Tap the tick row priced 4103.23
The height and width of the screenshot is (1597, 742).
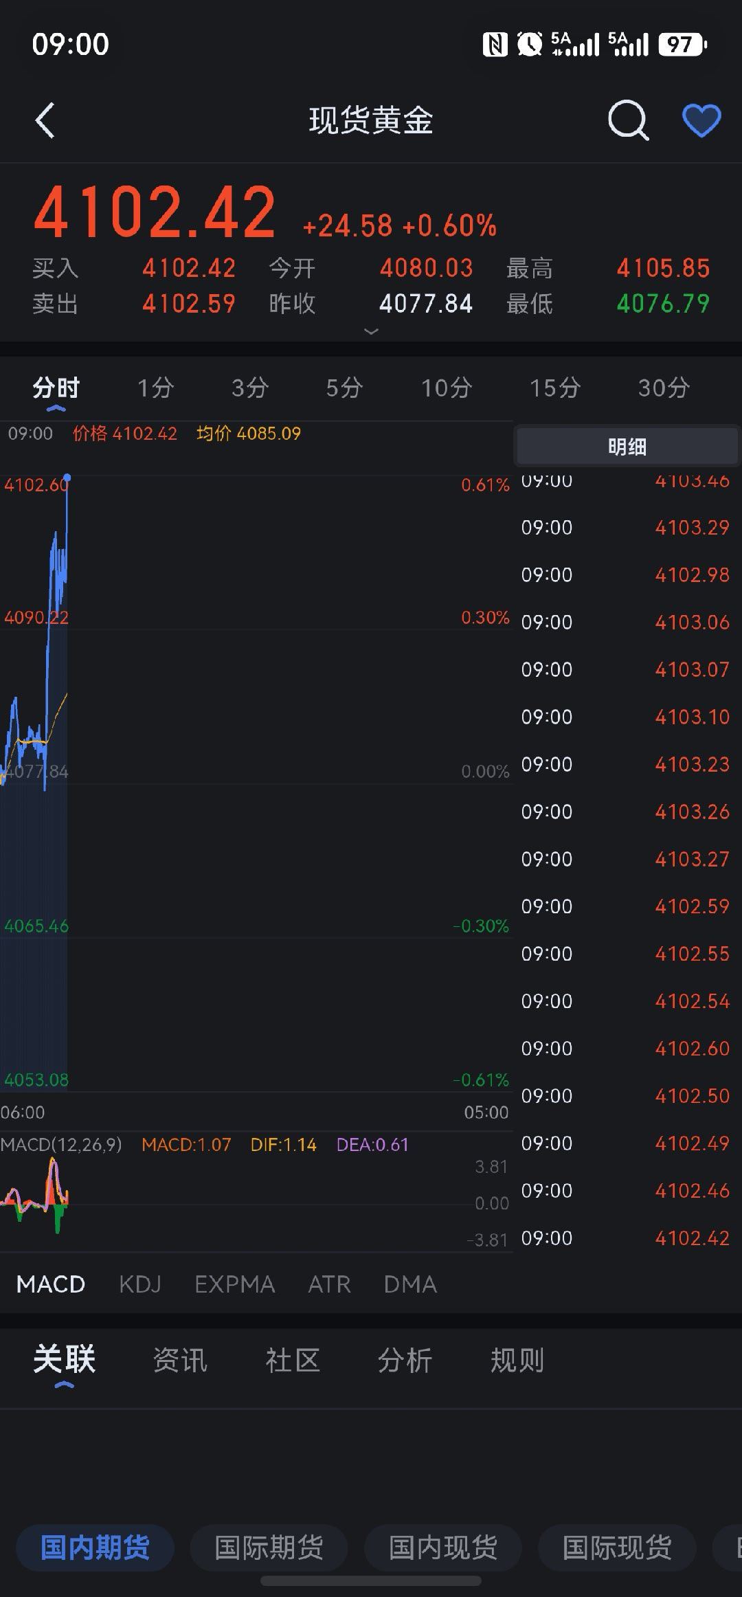[625, 765]
